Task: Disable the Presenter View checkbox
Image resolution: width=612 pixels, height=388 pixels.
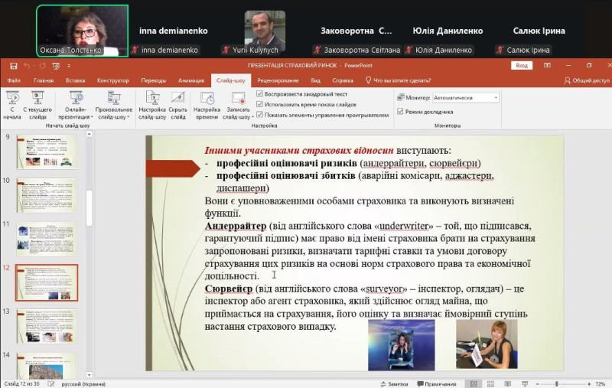Action: coord(400,112)
